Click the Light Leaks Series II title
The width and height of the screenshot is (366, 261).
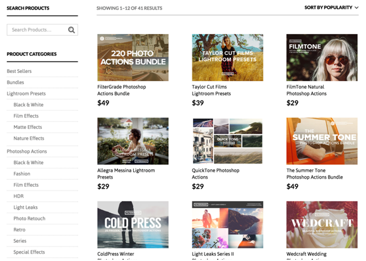tap(213, 256)
